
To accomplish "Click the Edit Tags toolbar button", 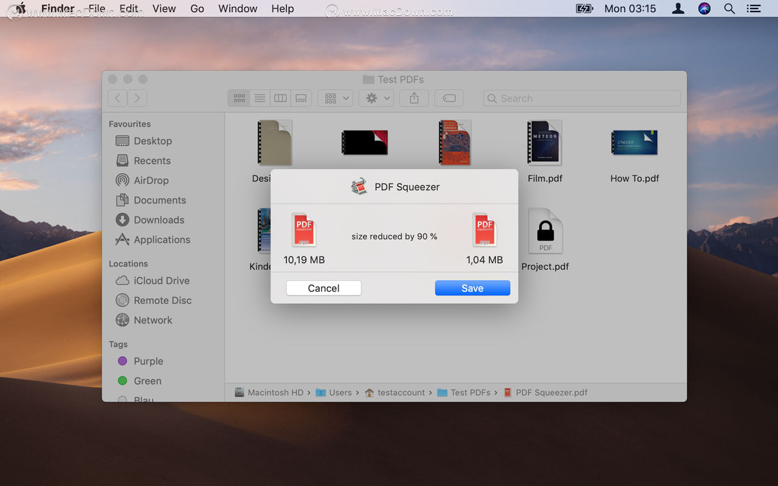I will click(x=449, y=98).
